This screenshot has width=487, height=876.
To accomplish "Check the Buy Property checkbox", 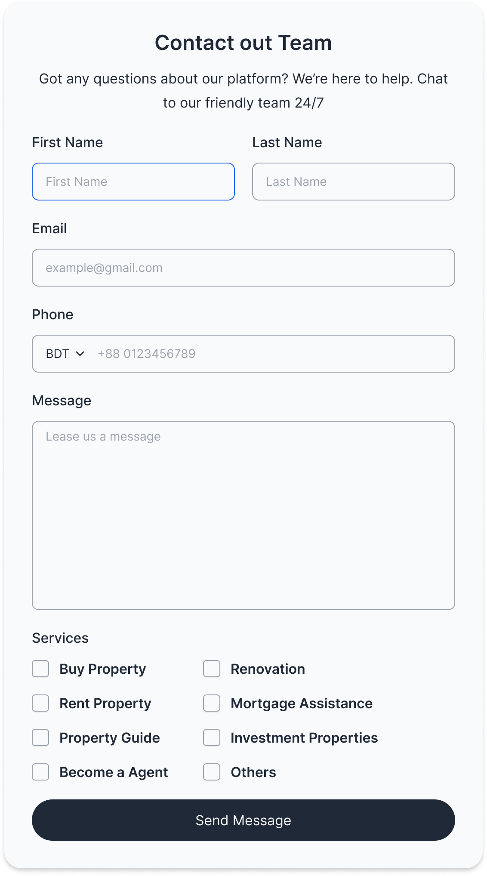I will click(x=40, y=669).
